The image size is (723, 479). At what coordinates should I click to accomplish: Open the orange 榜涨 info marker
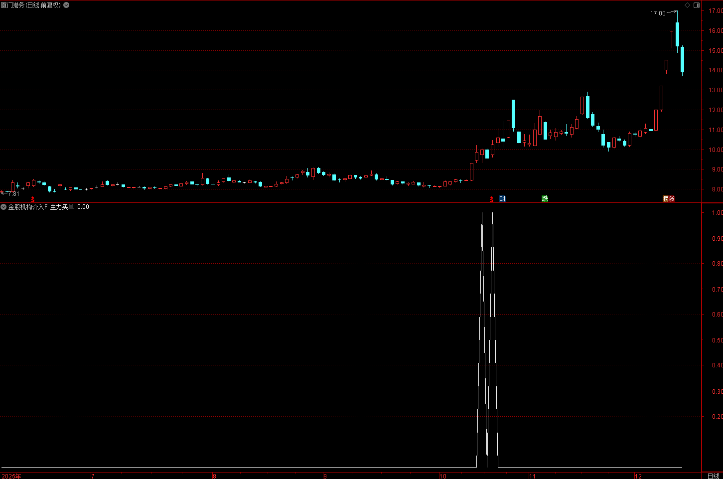669,199
